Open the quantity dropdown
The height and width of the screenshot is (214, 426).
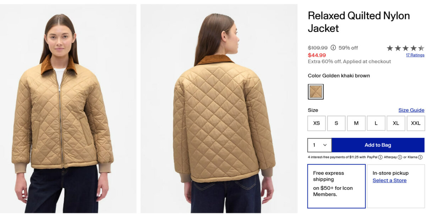tap(319, 145)
